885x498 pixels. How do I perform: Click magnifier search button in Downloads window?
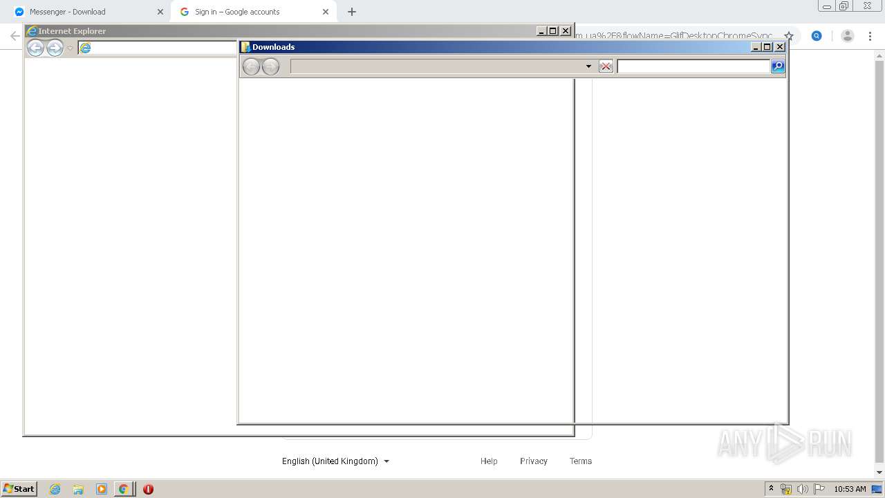coord(778,66)
